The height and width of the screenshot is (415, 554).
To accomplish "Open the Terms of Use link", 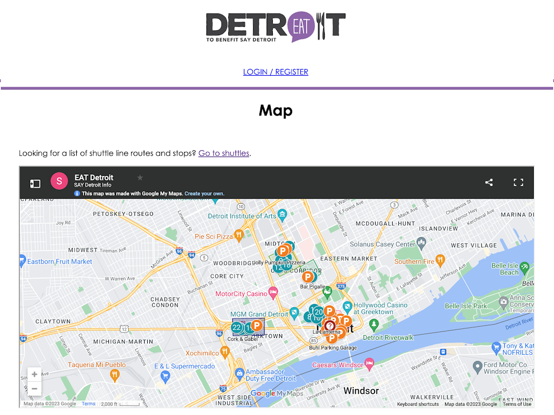I will tap(517, 404).
